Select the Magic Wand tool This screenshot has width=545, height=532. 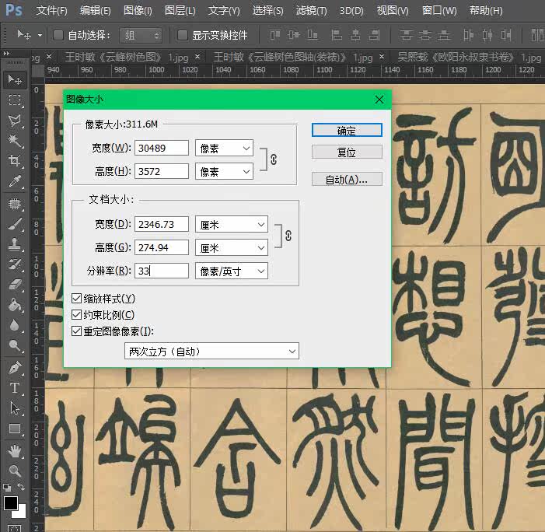point(15,141)
